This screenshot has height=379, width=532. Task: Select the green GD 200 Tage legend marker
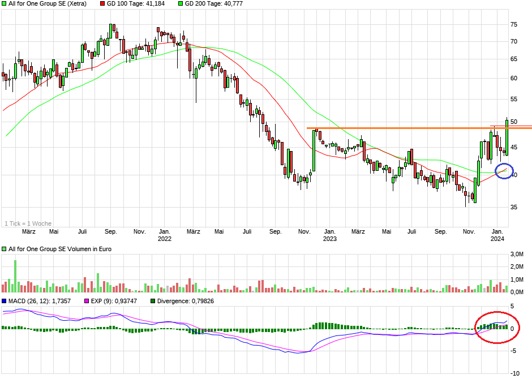(x=179, y=5)
